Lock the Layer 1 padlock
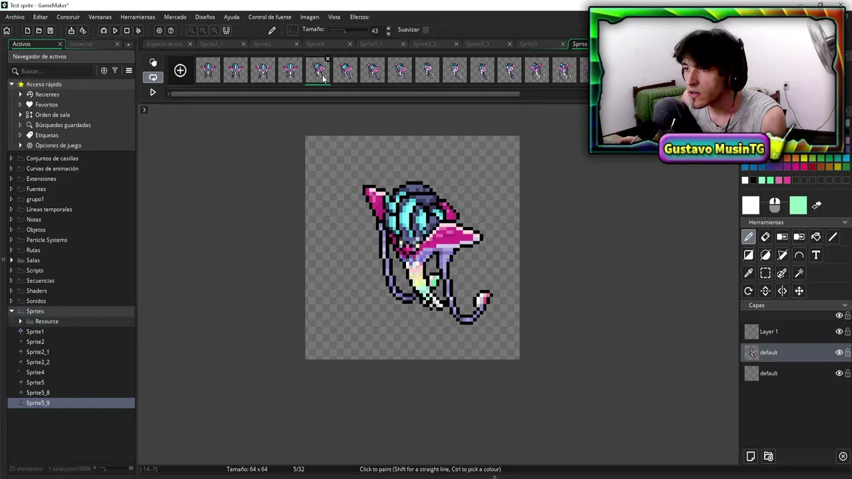This screenshot has width=852, height=479. [x=847, y=331]
